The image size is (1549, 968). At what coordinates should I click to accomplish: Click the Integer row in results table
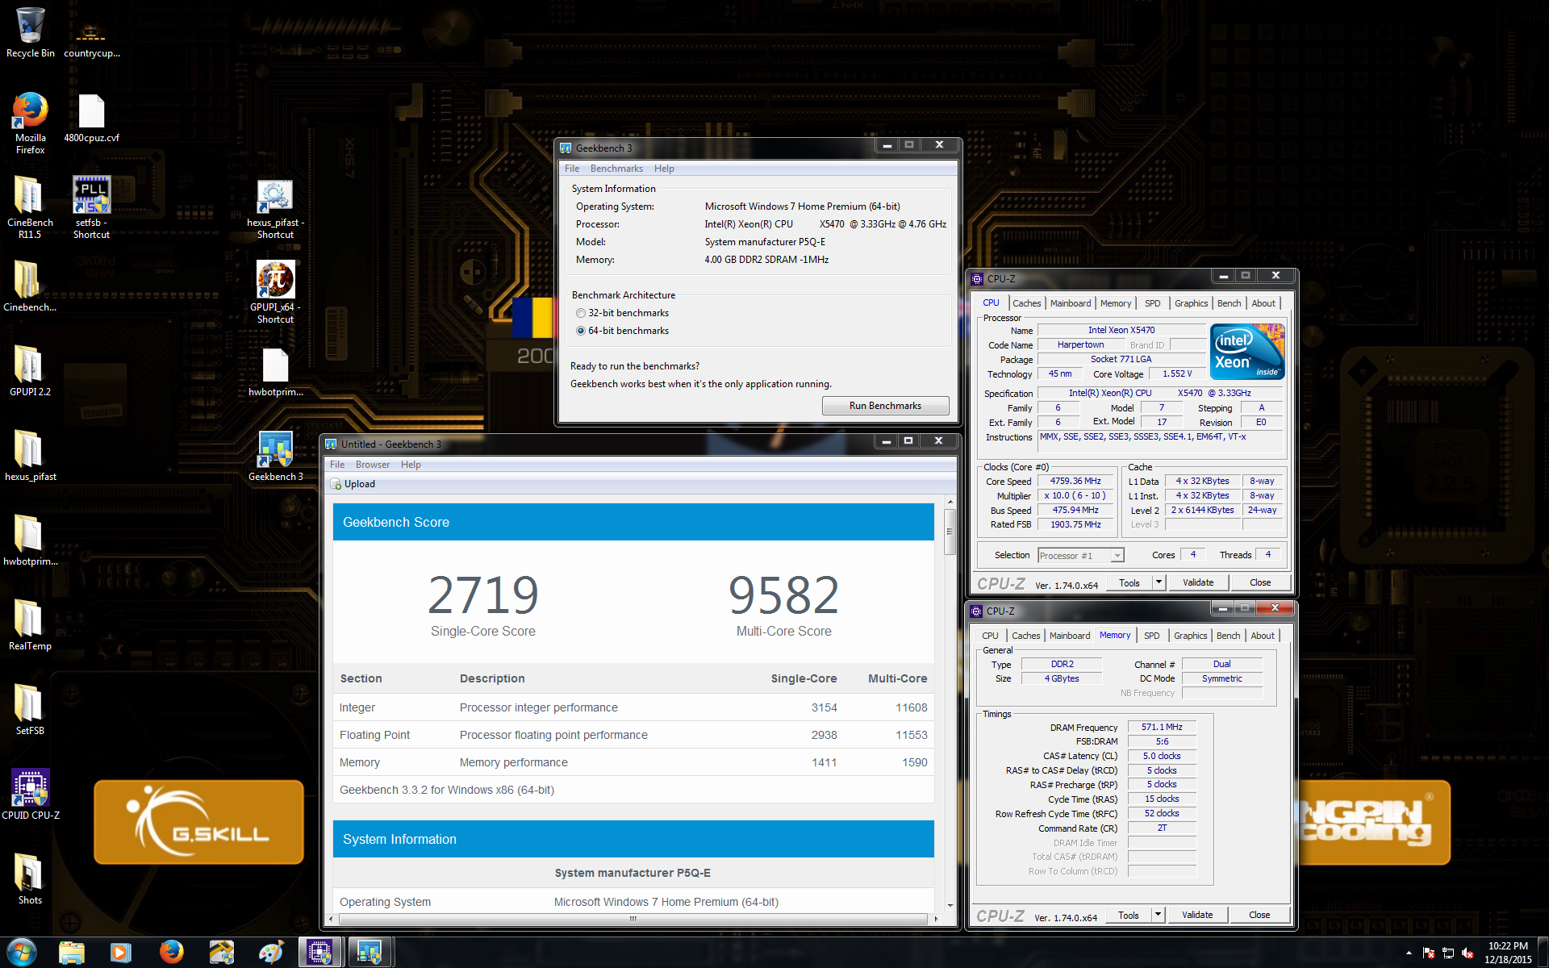coord(633,707)
